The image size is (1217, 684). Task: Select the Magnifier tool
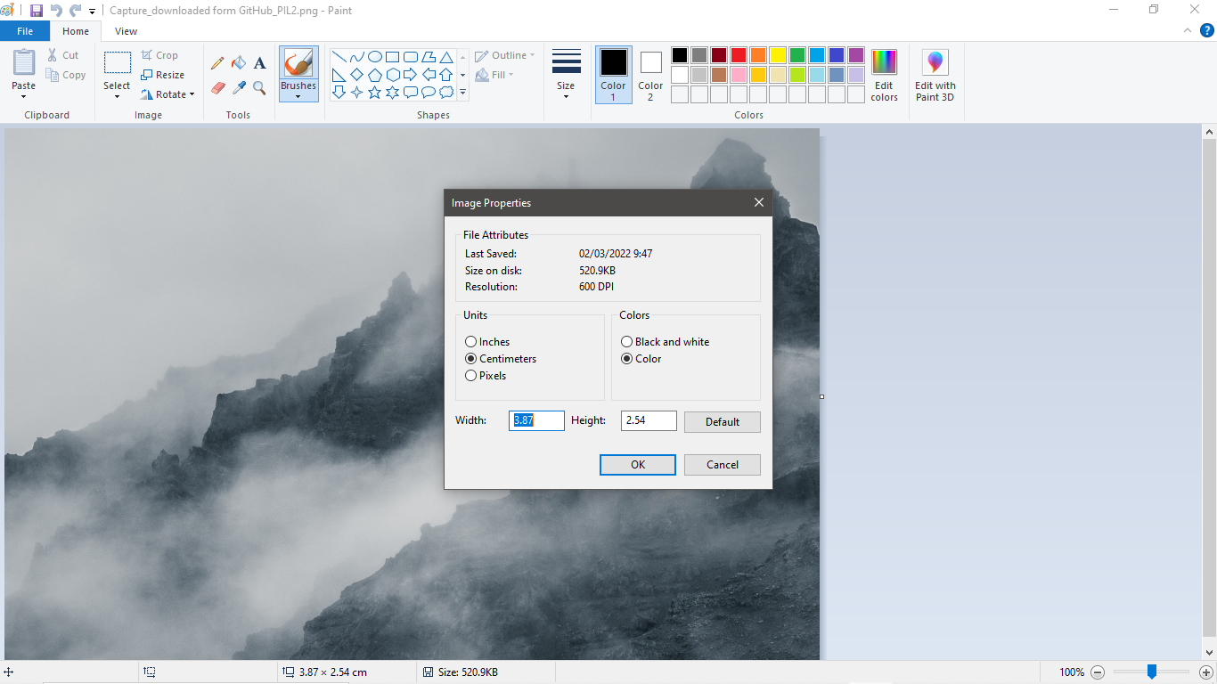coord(259,88)
